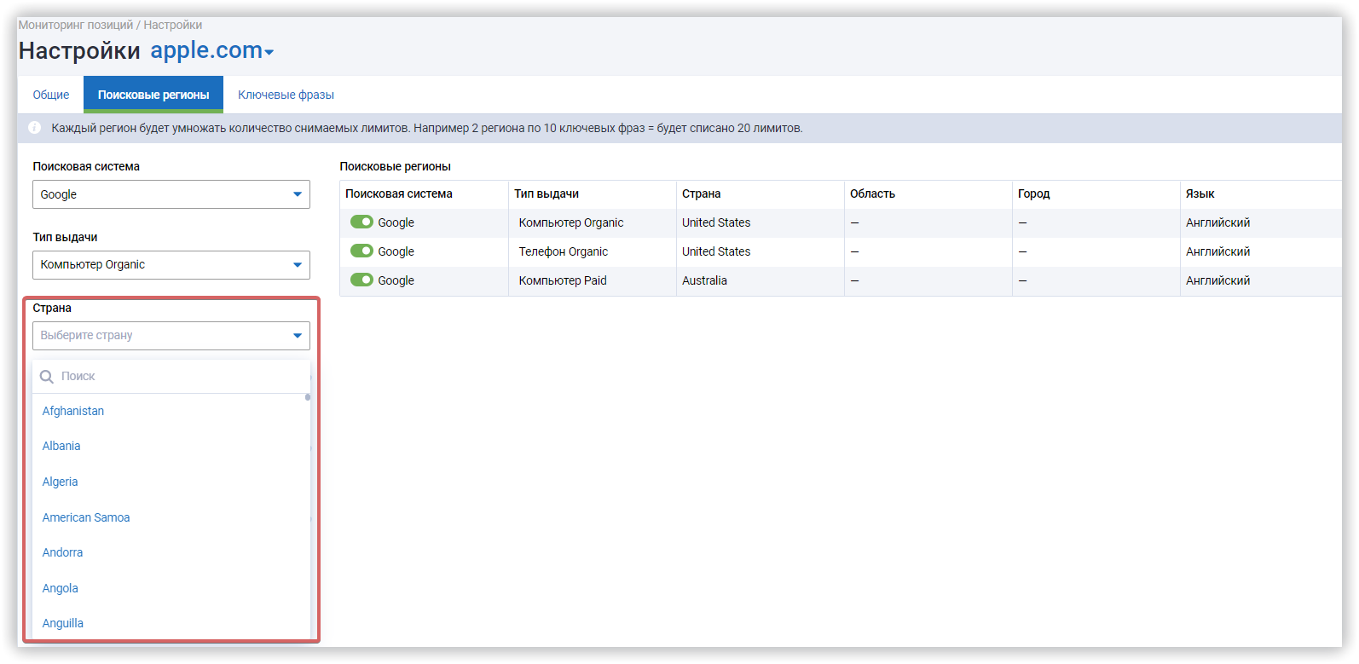The height and width of the screenshot is (664, 1359).
Task: Click the country list scrollbar thumb
Action: click(x=308, y=397)
